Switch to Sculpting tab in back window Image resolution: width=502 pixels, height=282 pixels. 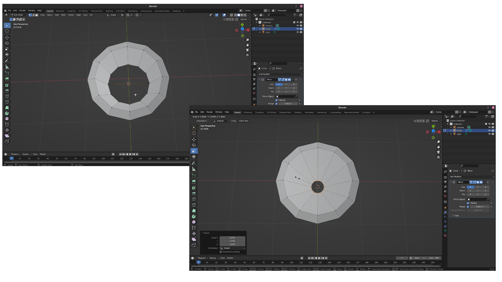[x=71, y=11]
